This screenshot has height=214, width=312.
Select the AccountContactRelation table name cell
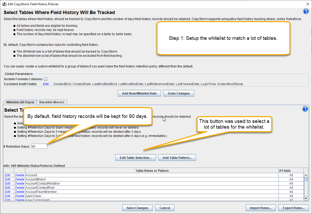[152, 184]
